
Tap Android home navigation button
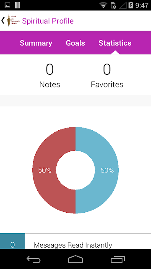[75, 259]
